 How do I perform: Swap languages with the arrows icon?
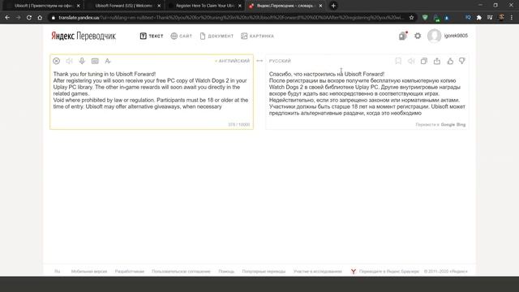tap(259, 61)
